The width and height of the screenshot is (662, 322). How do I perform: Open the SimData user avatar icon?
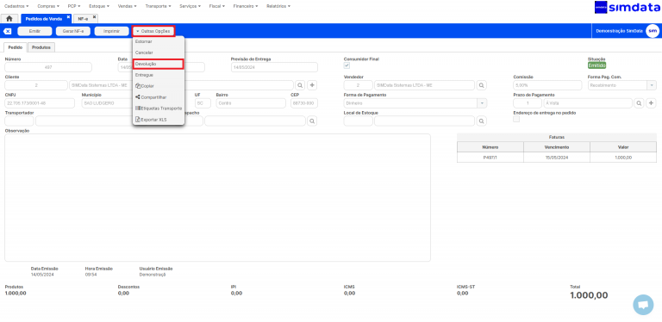(x=653, y=31)
